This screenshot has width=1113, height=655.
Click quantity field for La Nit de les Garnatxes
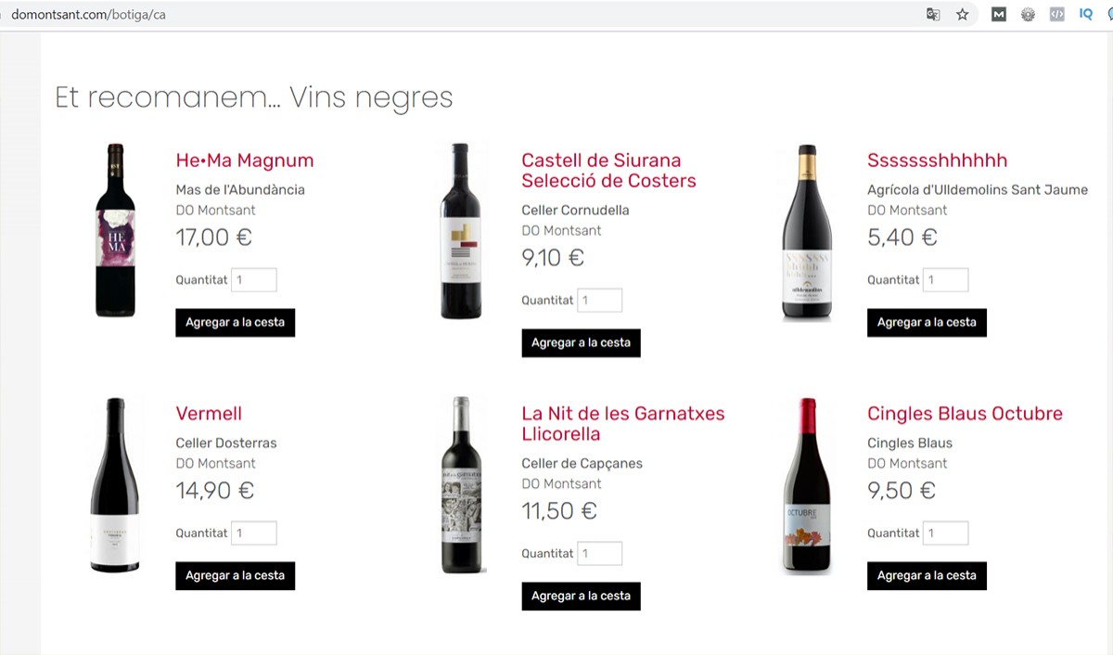point(599,554)
